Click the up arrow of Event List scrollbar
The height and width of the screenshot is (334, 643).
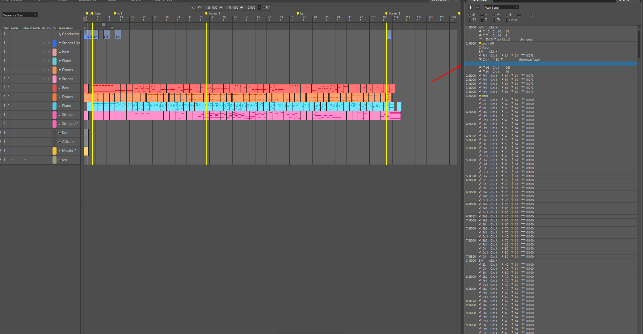pos(639,28)
